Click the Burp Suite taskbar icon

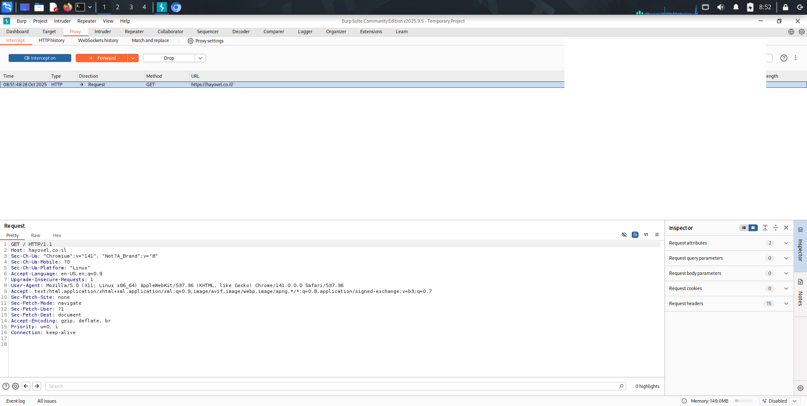[x=162, y=7]
